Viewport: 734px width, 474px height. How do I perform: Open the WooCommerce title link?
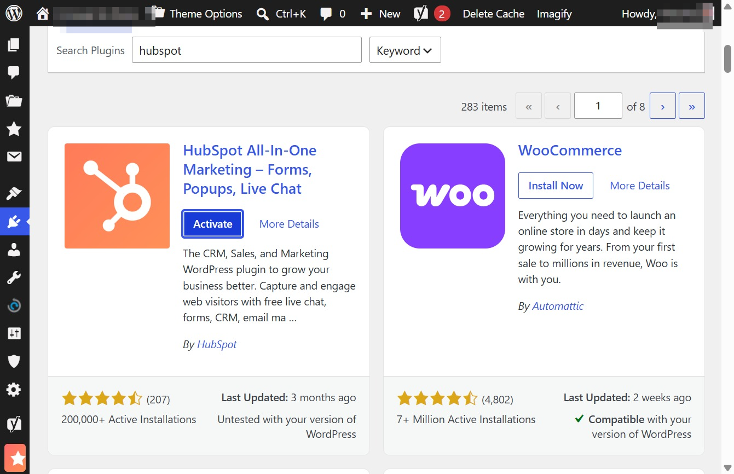pos(570,151)
